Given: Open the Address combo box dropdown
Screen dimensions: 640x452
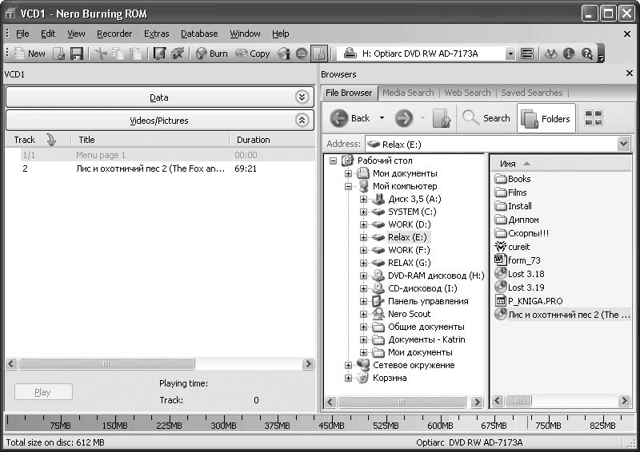Looking at the screenshot, I should pyautogui.click(x=624, y=144).
